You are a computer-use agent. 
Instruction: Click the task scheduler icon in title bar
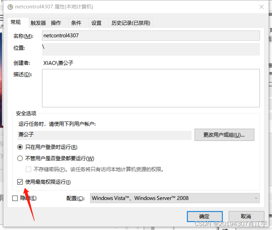(x=9, y=7)
